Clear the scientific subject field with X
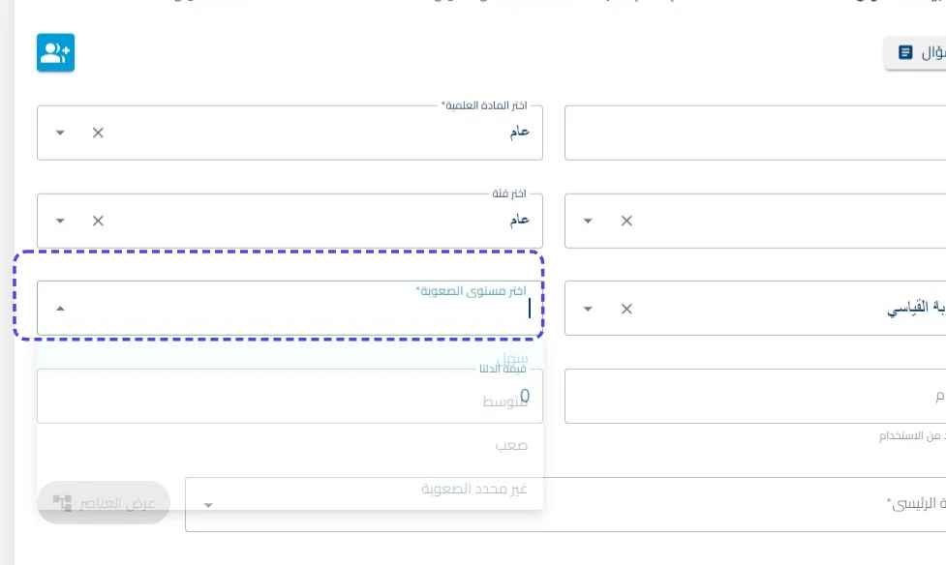 98,133
